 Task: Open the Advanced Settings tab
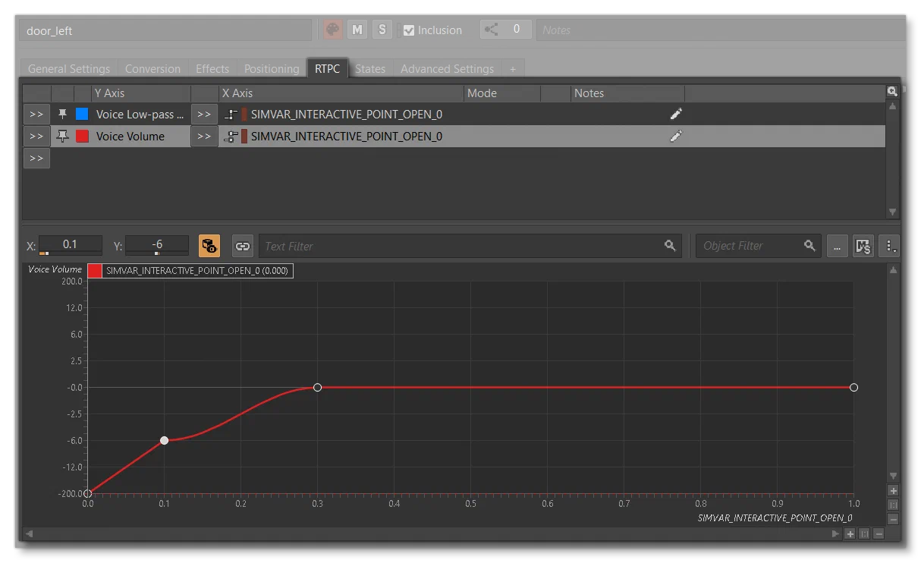pos(447,68)
